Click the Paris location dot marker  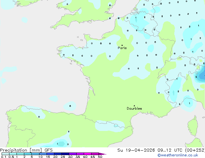coord(122,45)
